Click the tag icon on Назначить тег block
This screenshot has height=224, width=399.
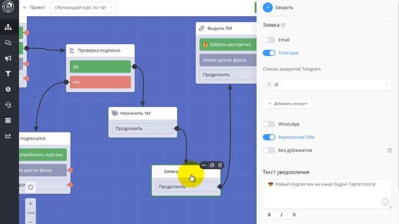click(115, 113)
